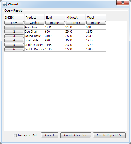
Task: Click the Java icon in title bar
Action: tap(4, 4)
